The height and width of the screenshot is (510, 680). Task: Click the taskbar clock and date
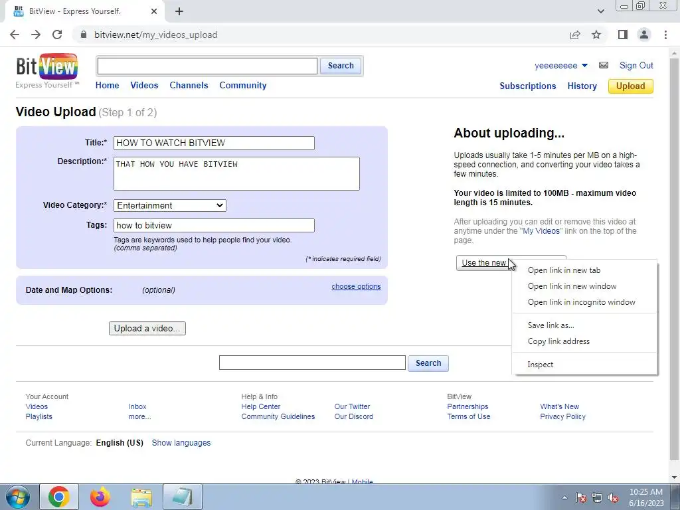tap(646, 497)
